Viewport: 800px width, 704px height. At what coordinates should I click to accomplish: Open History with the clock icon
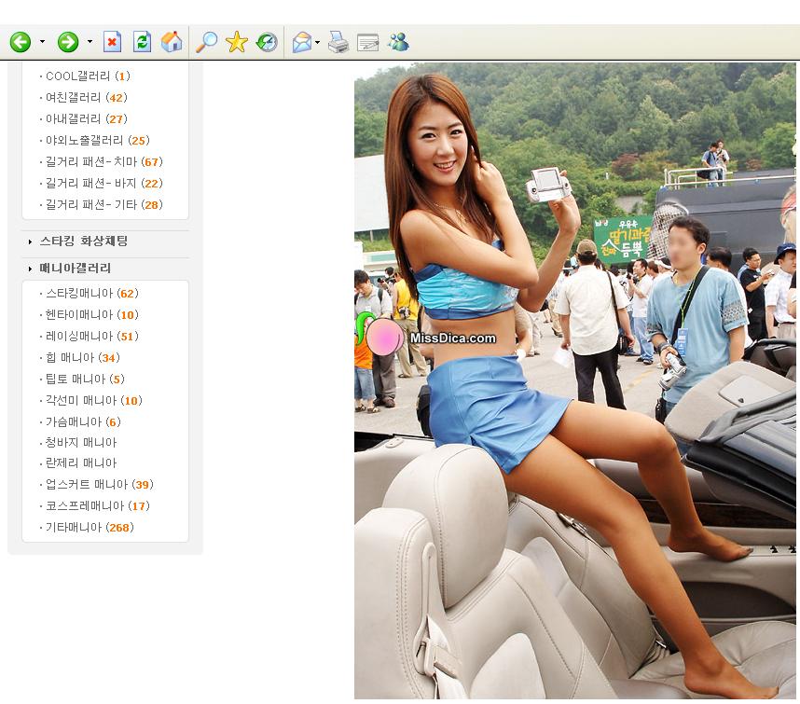coord(267,42)
